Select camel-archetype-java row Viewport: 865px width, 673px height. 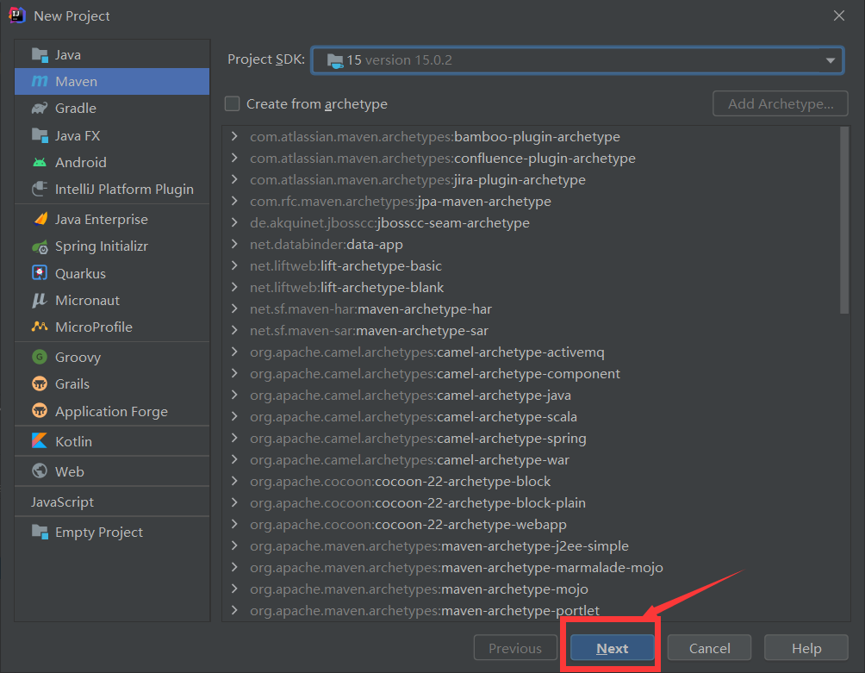pos(532,395)
